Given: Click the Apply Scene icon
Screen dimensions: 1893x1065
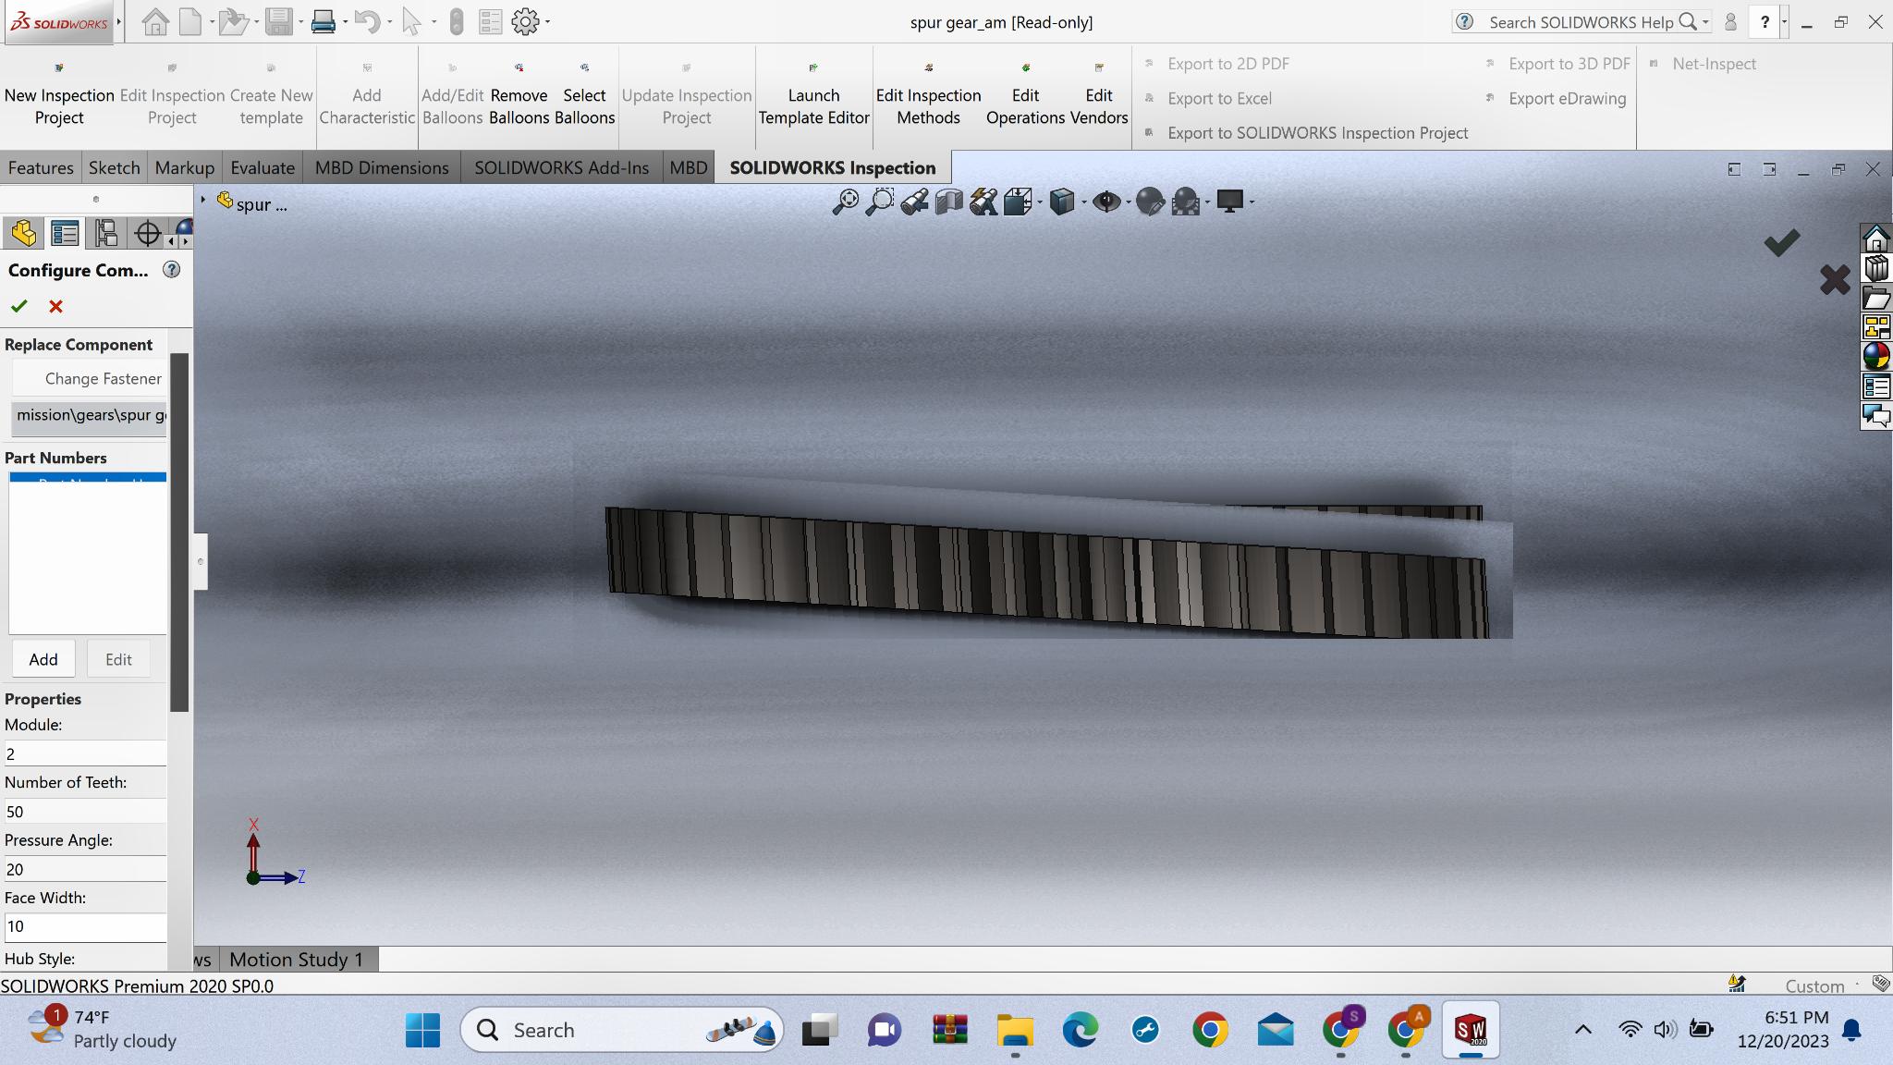Looking at the screenshot, I should tap(1185, 202).
